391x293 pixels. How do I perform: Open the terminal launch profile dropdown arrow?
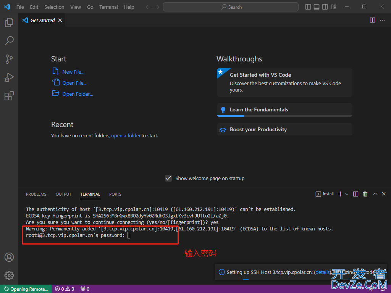(x=347, y=194)
